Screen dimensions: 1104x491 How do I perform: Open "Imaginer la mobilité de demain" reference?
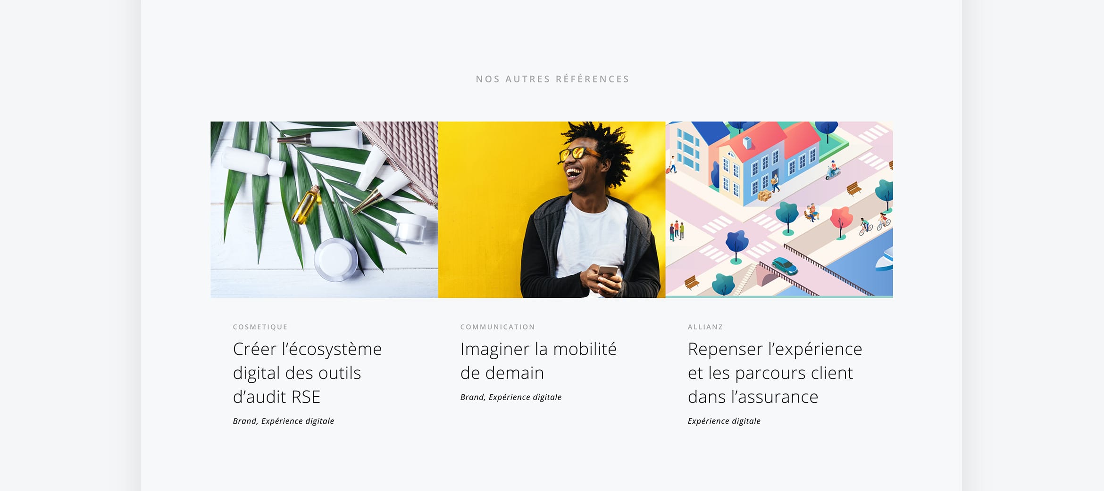click(x=538, y=361)
